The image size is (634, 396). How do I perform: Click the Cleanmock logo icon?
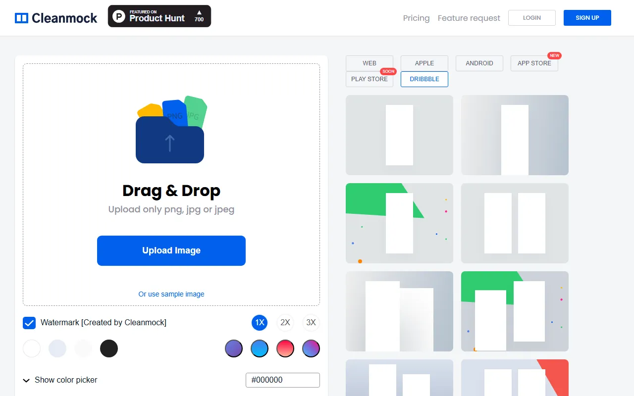[x=21, y=18]
